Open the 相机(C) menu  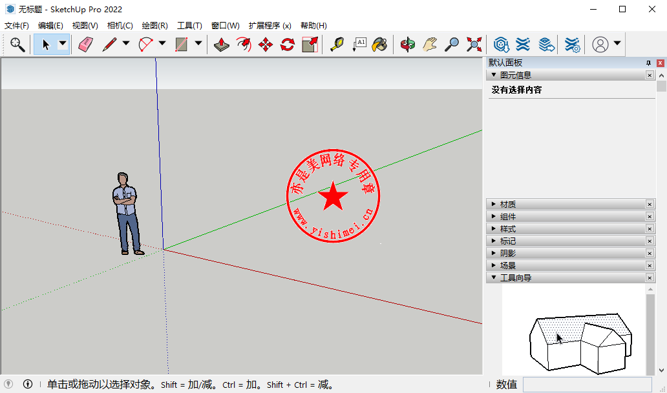click(120, 26)
